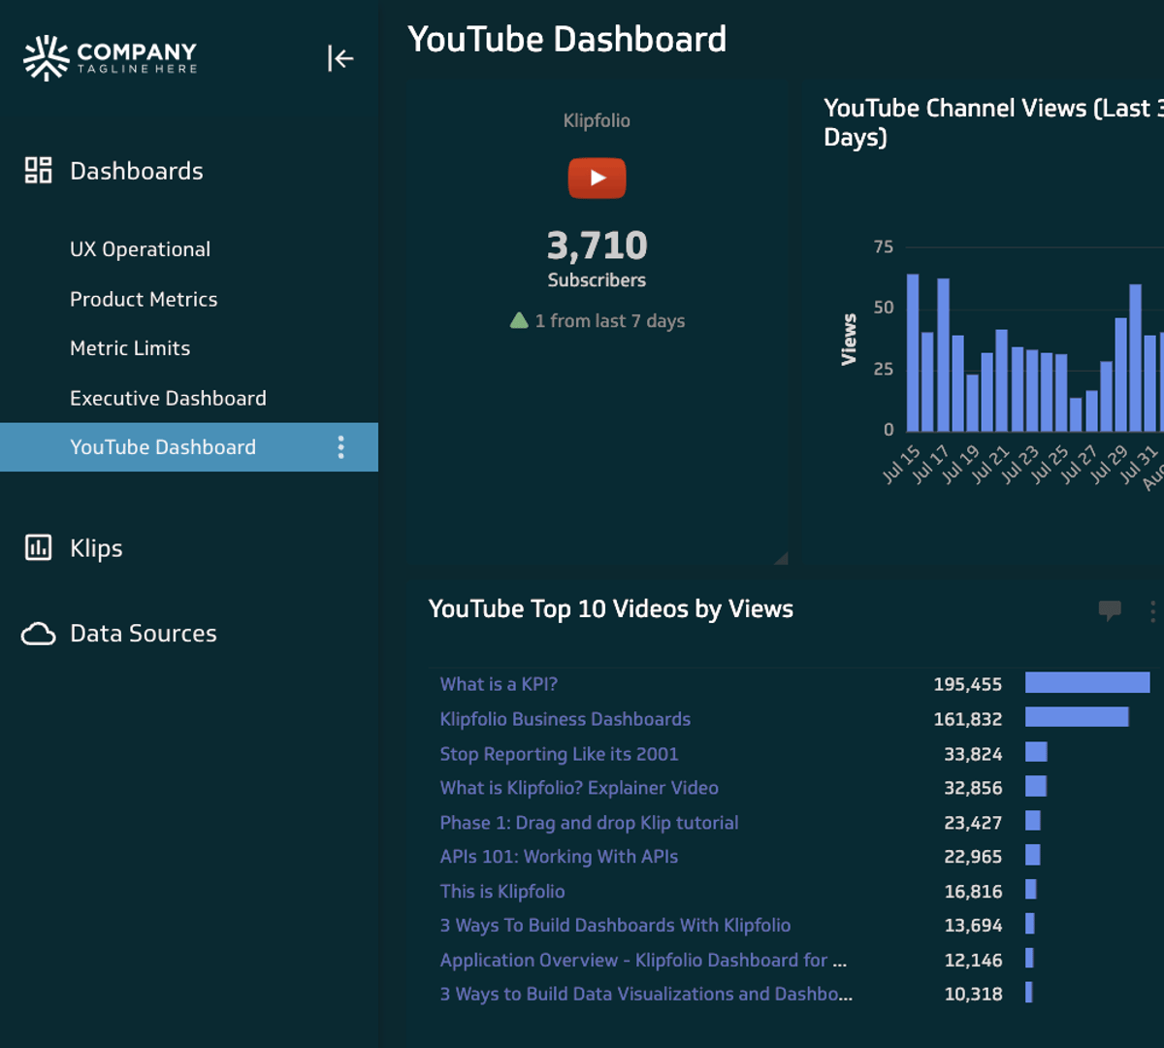
Task: Click the 'Klipfolio Business Dashboards' link
Action: 565,719
